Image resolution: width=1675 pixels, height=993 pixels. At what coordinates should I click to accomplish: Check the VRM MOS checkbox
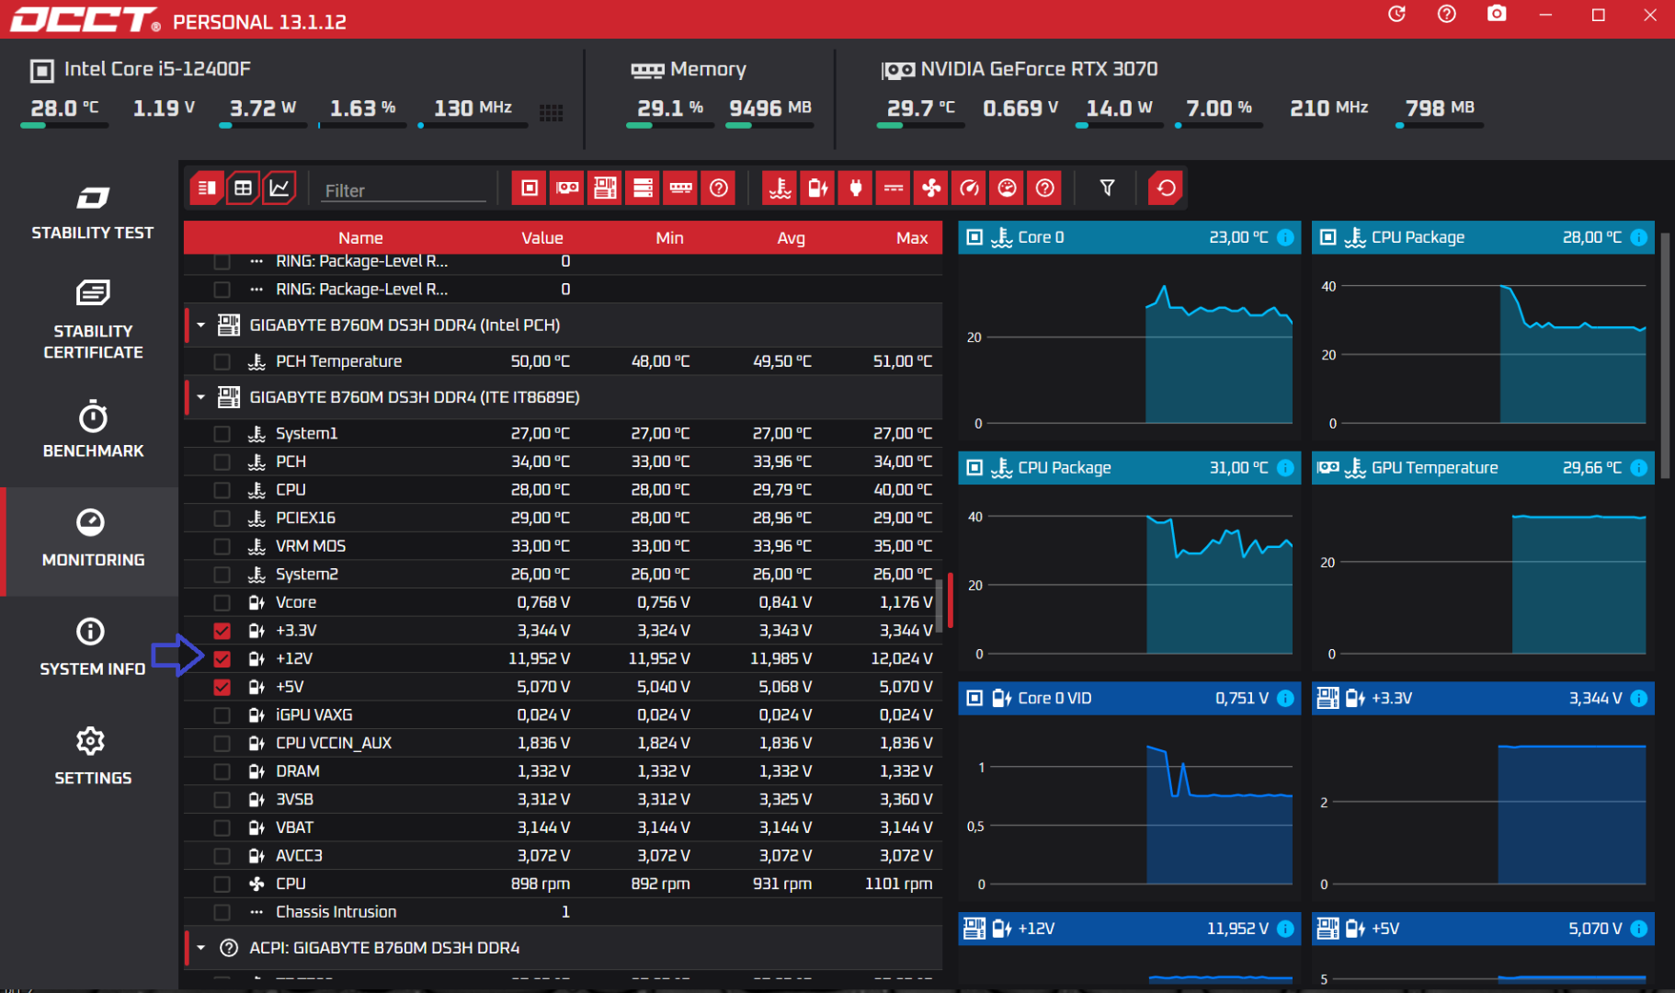click(x=222, y=547)
